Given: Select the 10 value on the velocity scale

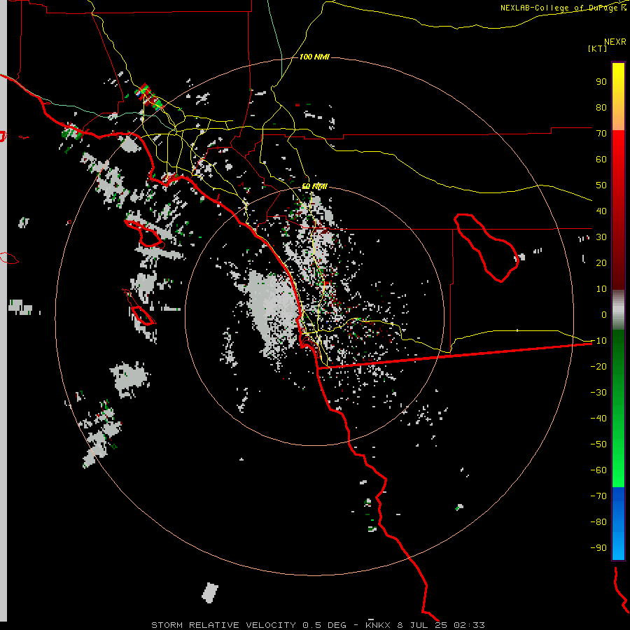Looking at the screenshot, I should (601, 289).
